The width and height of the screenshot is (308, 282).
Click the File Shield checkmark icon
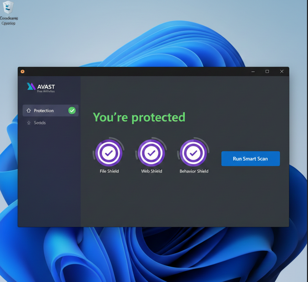pos(109,153)
